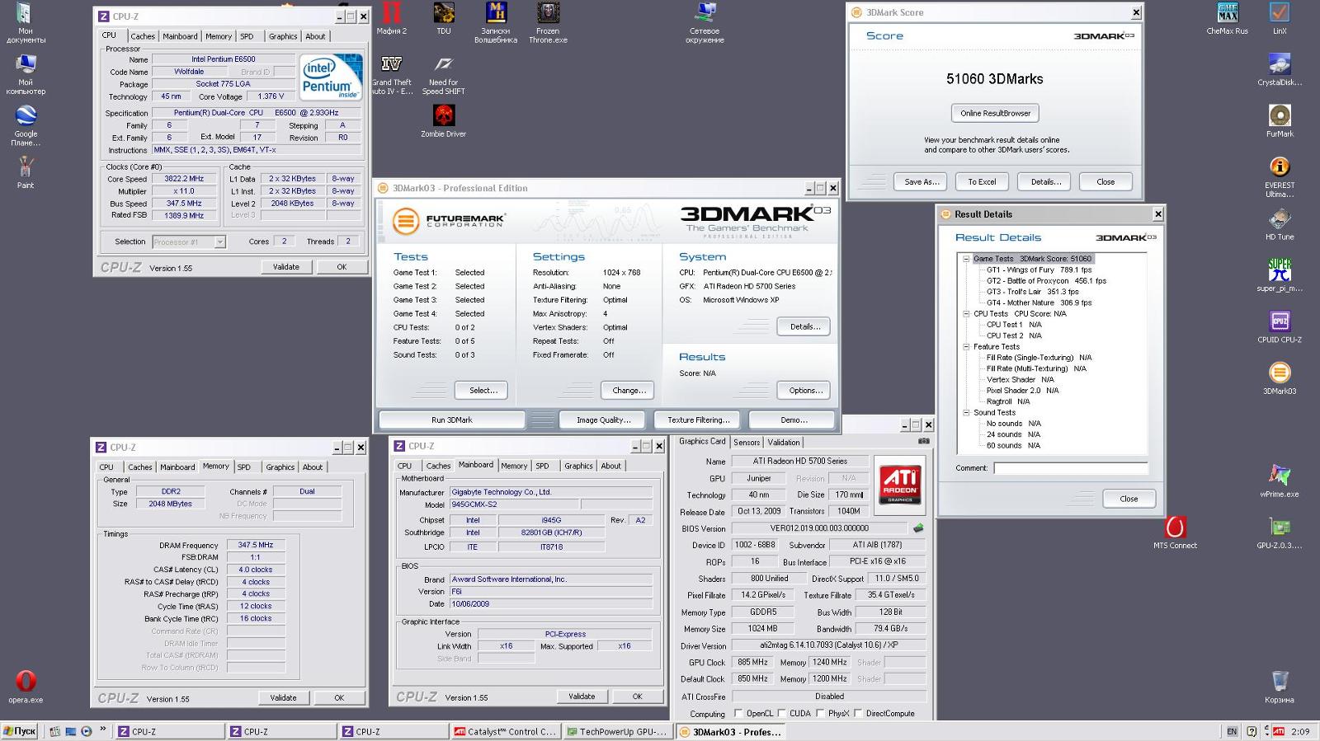Click the EN language indicator in tray

pyautogui.click(x=1232, y=731)
